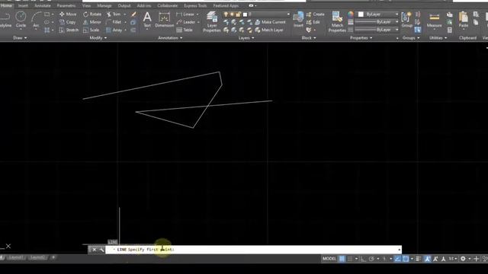Select the Copy tool
The image size is (488, 274).
68,22
